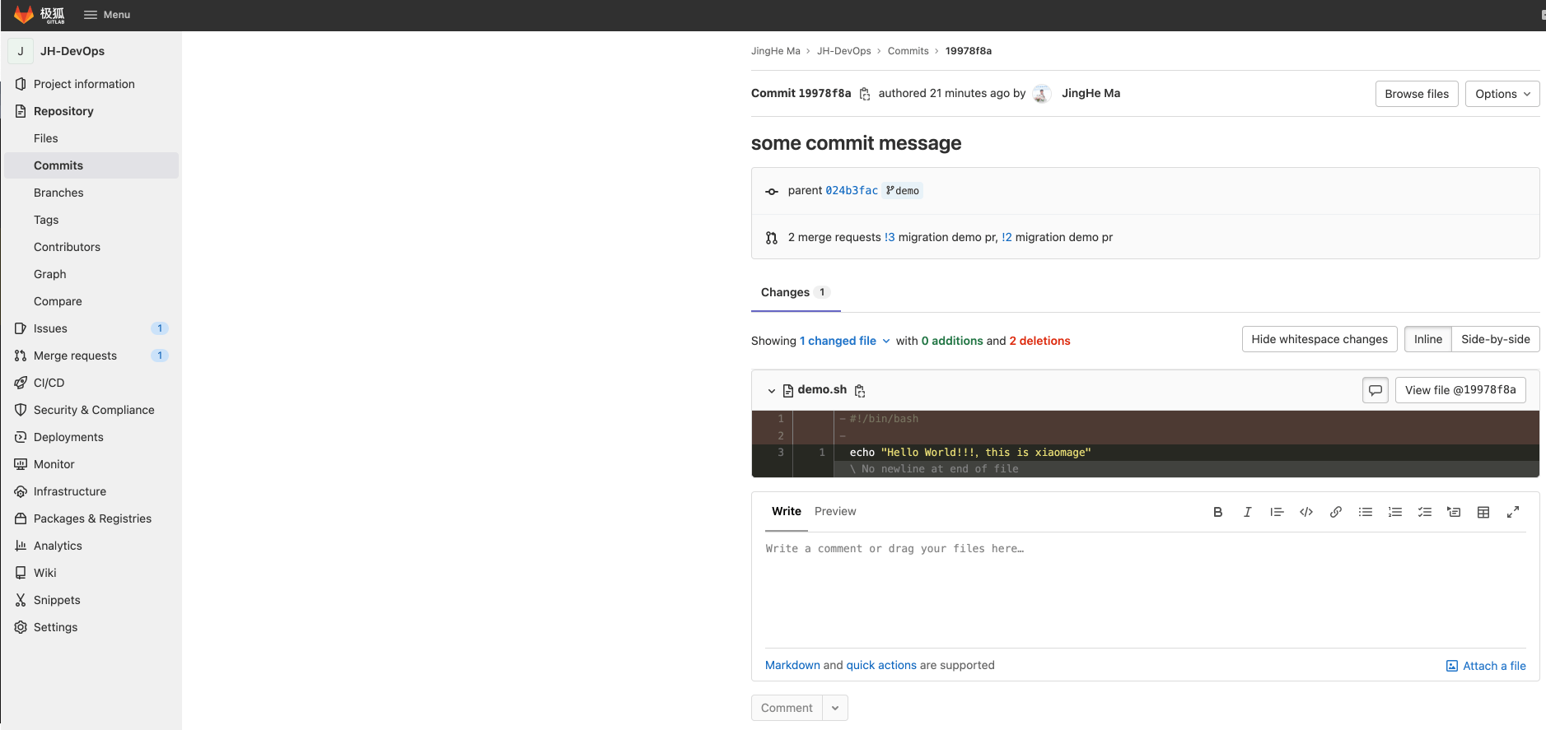Open parent commit 024b3fac

852,190
